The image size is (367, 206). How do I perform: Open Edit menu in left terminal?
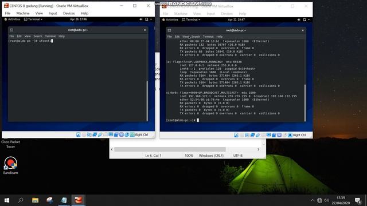pos(19,36)
